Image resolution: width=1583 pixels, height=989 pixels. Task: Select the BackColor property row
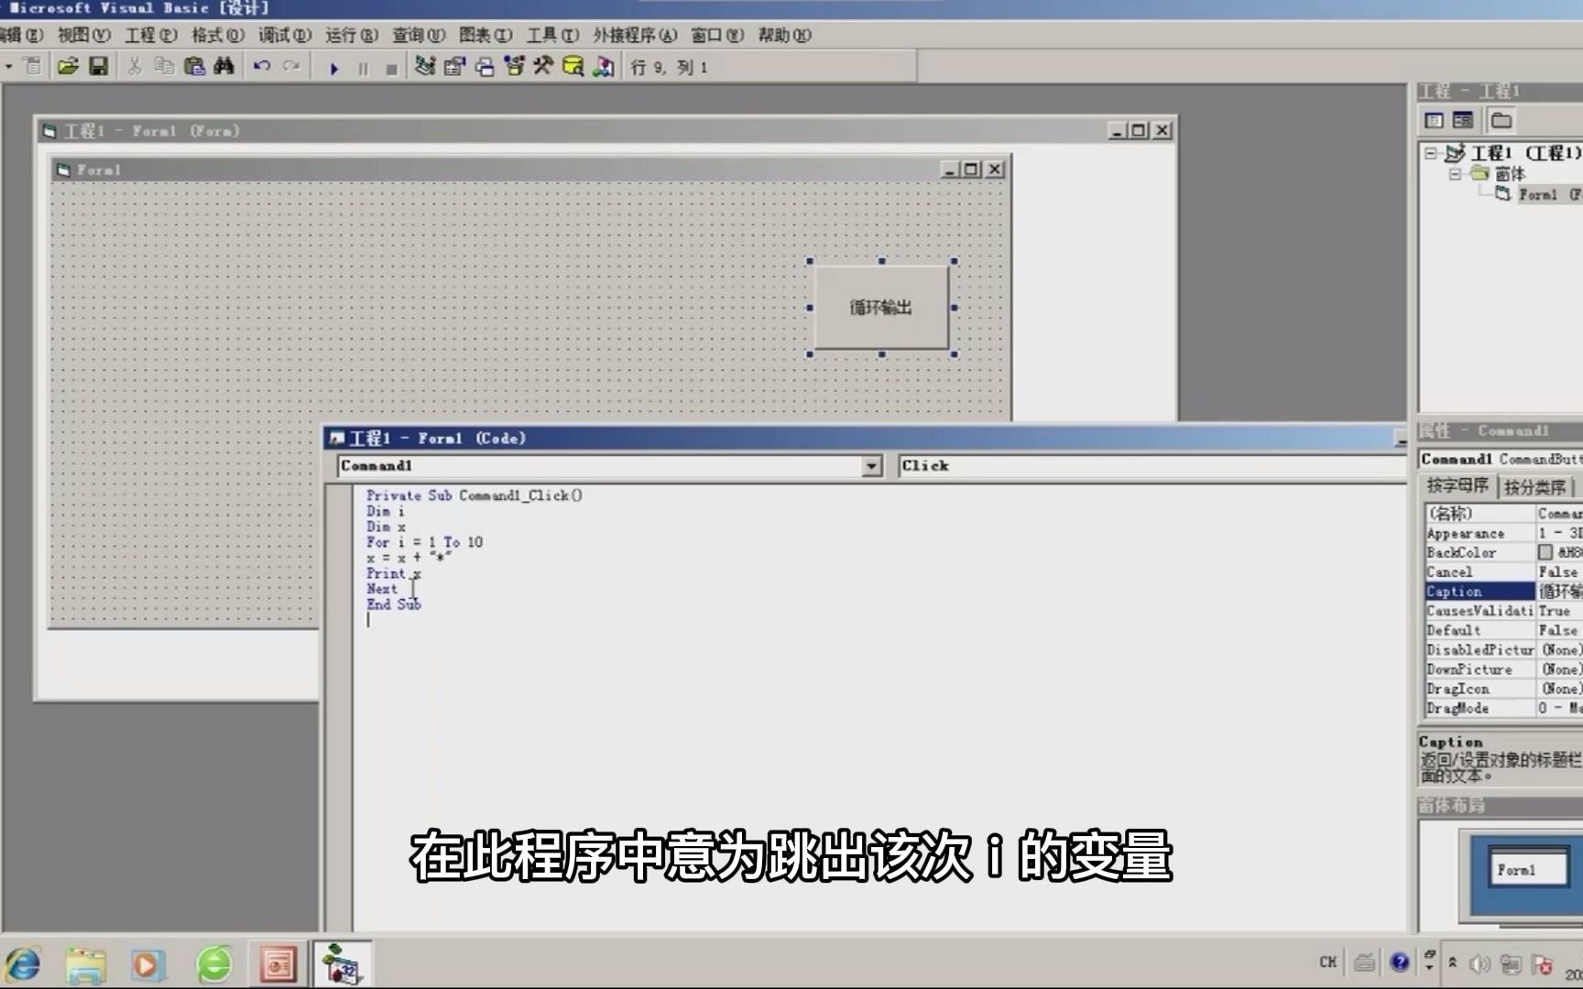point(1502,552)
